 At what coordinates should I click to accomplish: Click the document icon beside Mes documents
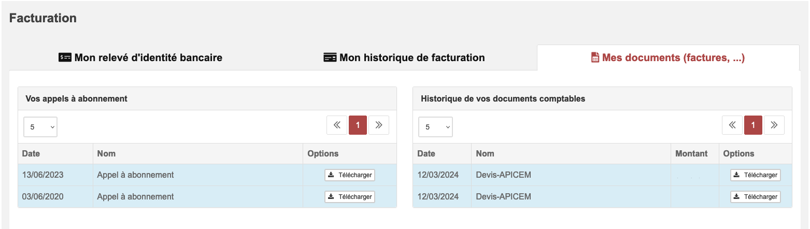[595, 58]
